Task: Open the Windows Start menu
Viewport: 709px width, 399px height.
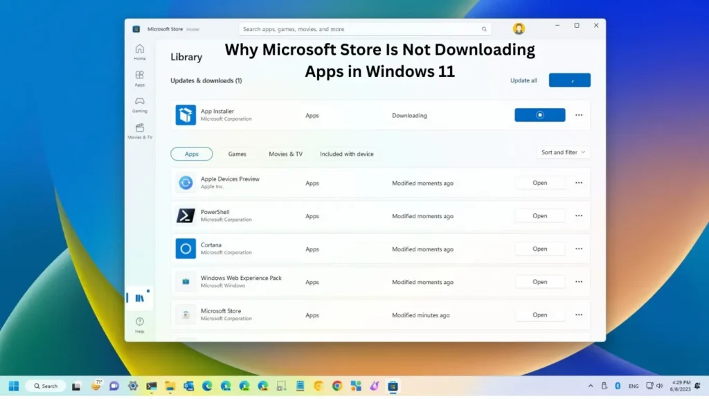Action: click(14, 385)
